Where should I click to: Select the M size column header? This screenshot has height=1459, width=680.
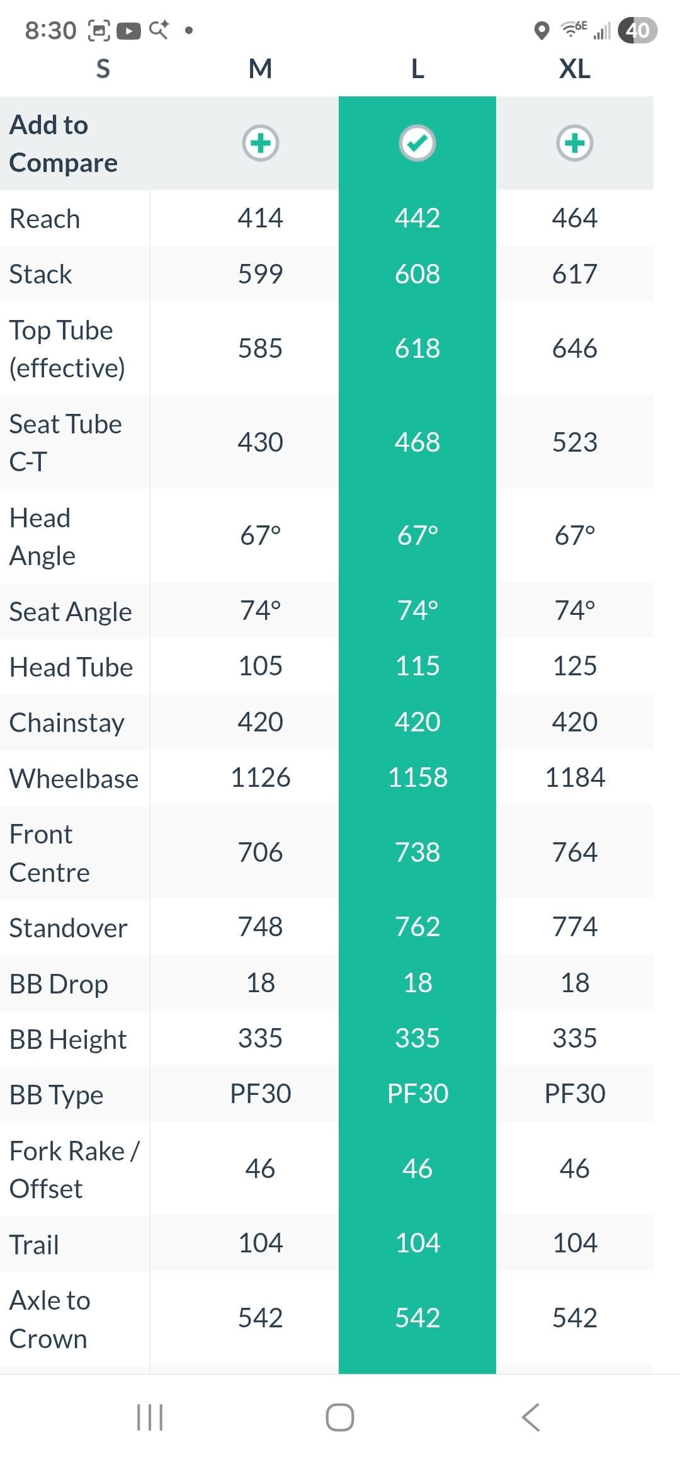[261, 69]
